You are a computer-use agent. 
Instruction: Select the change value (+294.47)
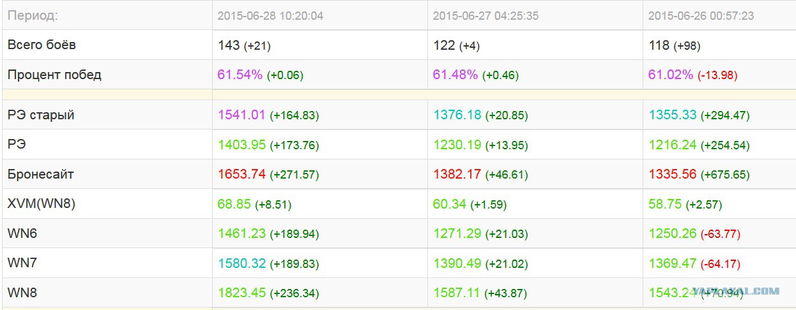coord(725,115)
